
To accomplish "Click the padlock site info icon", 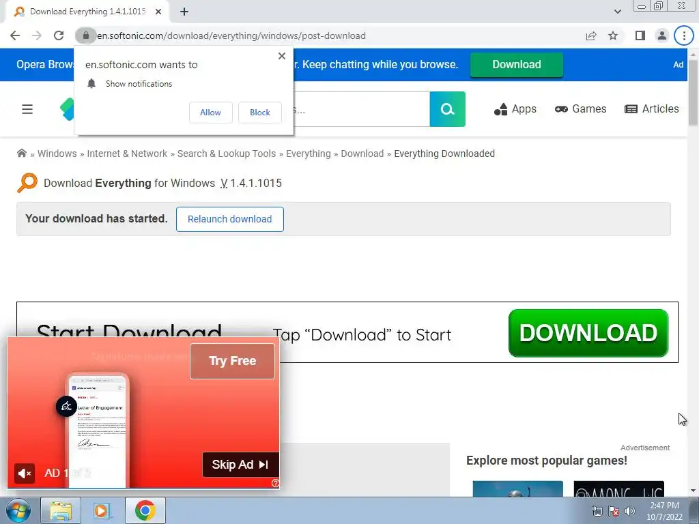I will click(x=85, y=35).
